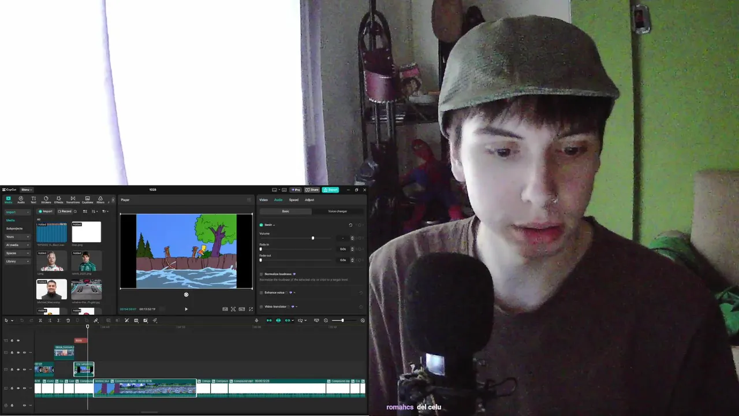
Task: Hide the text track with its eye icon
Action: click(18, 340)
